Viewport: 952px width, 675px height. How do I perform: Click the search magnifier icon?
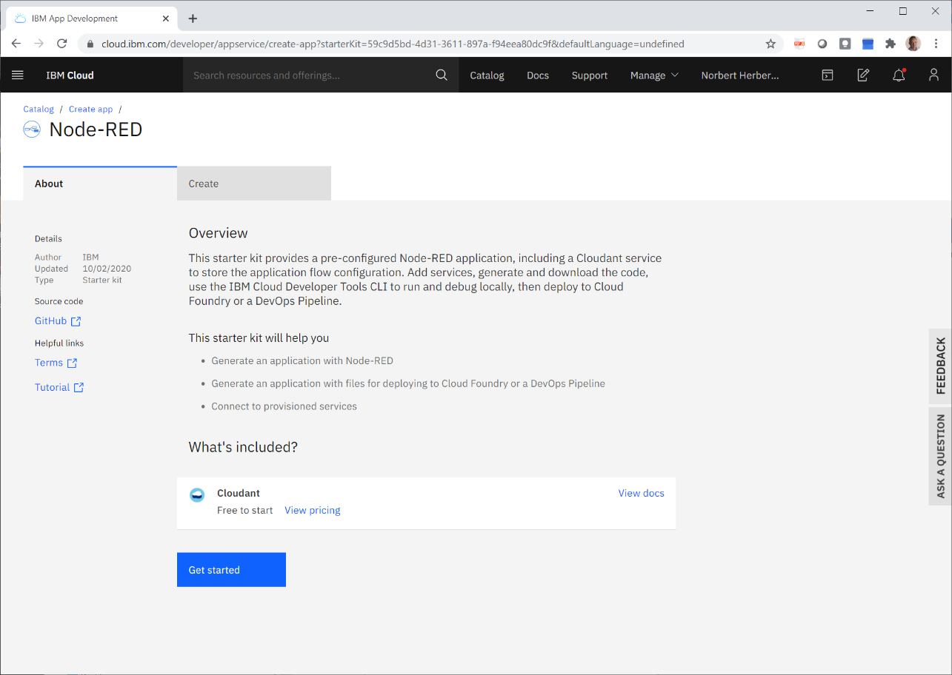point(442,75)
